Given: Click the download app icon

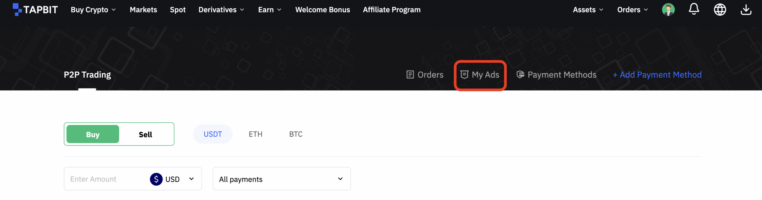Looking at the screenshot, I should point(746,10).
